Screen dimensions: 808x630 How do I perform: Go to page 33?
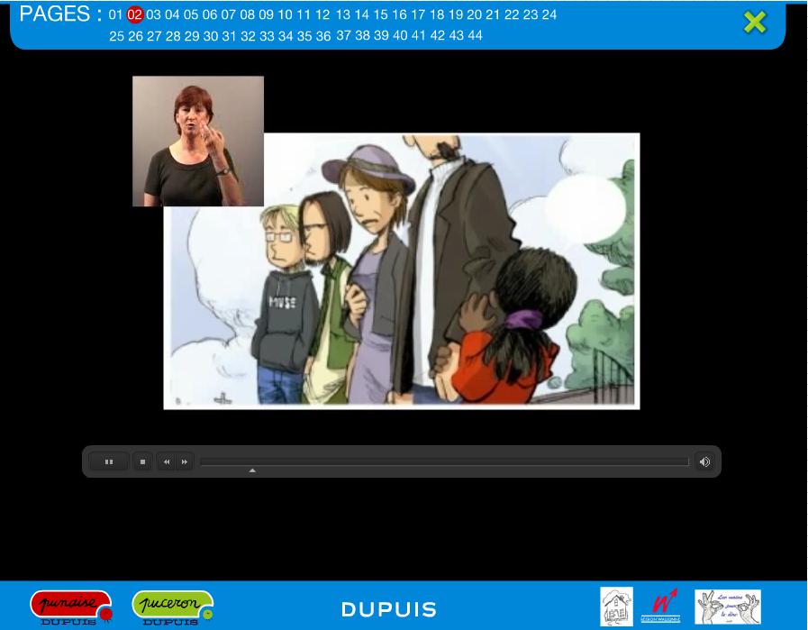(267, 36)
